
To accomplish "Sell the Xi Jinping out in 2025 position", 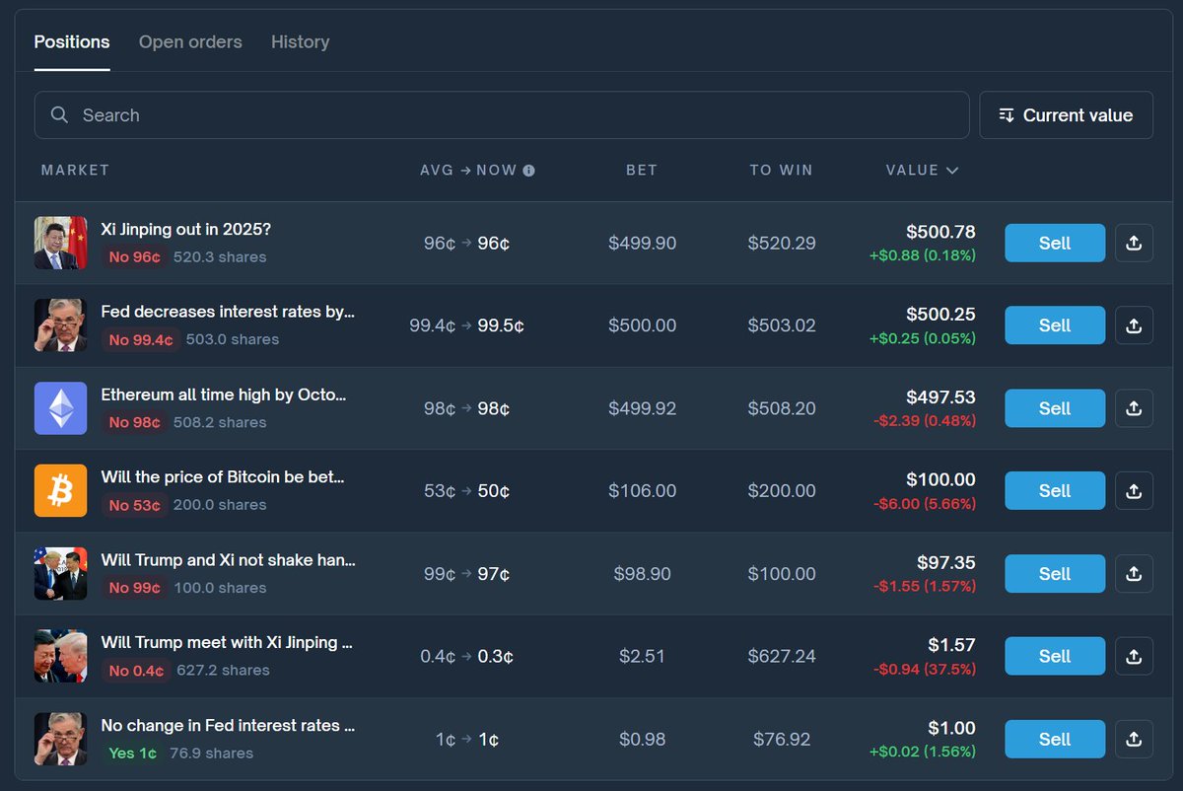I will point(1054,243).
